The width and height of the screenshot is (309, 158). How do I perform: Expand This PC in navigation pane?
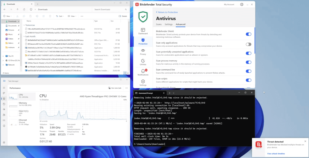[3, 56]
